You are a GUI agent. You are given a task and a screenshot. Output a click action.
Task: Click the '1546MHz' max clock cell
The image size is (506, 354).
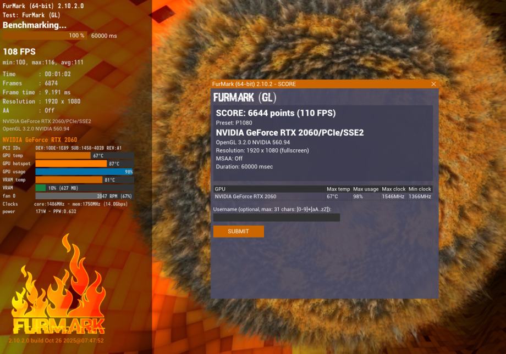coord(393,196)
